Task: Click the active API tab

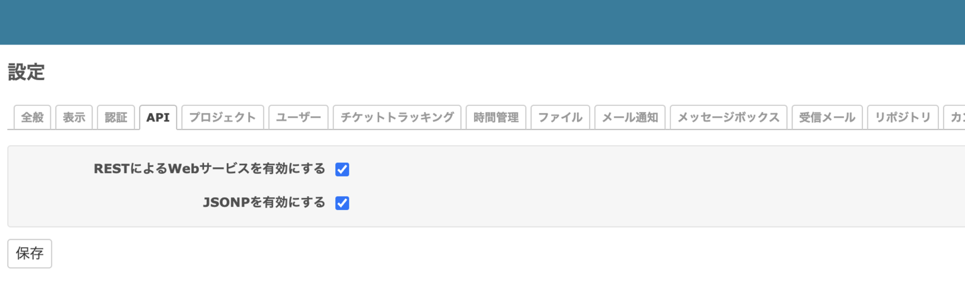Action: tap(158, 118)
